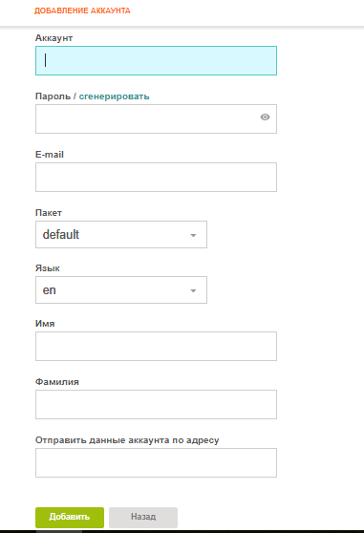Click the Пароль label text
This screenshot has height=533, width=364.
click(x=53, y=96)
